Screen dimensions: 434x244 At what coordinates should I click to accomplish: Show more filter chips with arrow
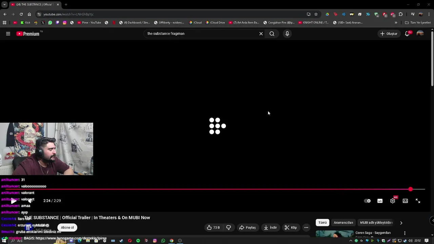coord(401,223)
